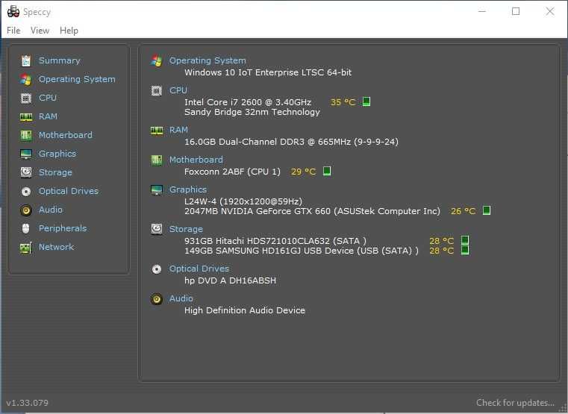
Task: Click the RAM stick icon in sidebar
Action: [x=25, y=116]
